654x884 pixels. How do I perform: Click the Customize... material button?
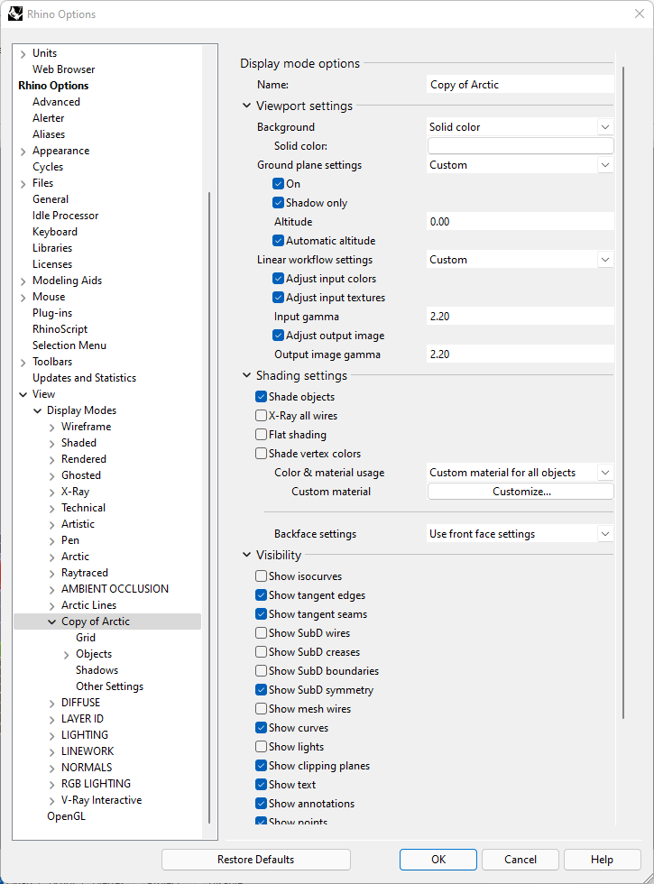pyautogui.click(x=520, y=492)
